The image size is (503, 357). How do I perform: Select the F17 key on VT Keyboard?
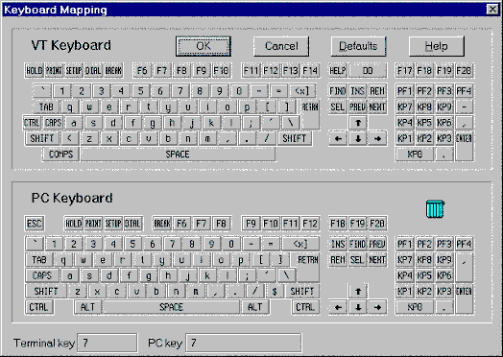tap(404, 71)
